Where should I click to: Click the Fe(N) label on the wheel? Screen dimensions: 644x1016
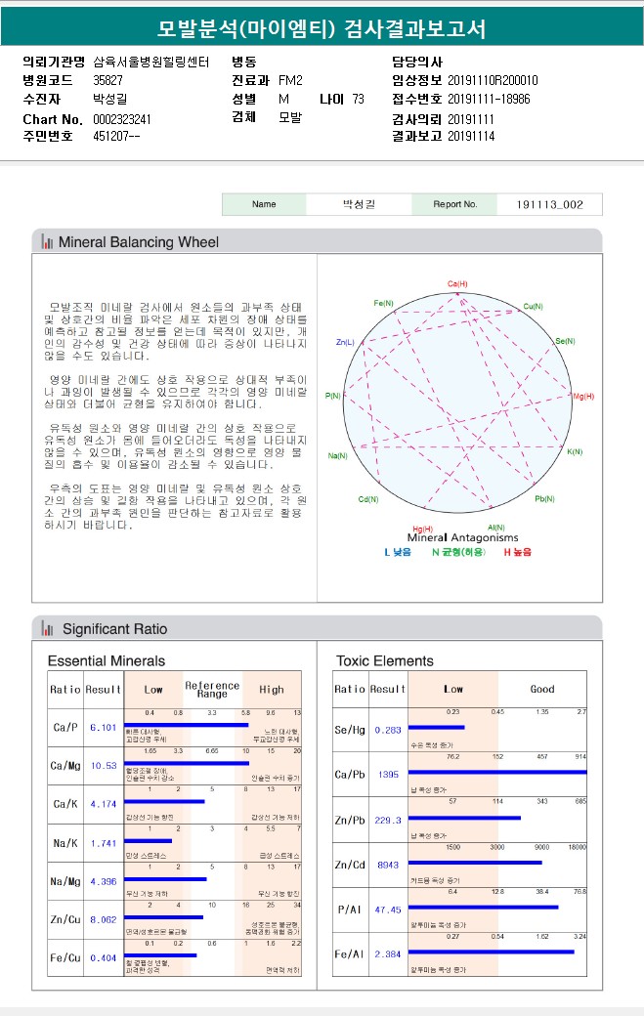pyautogui.click(x=383, y=303)
